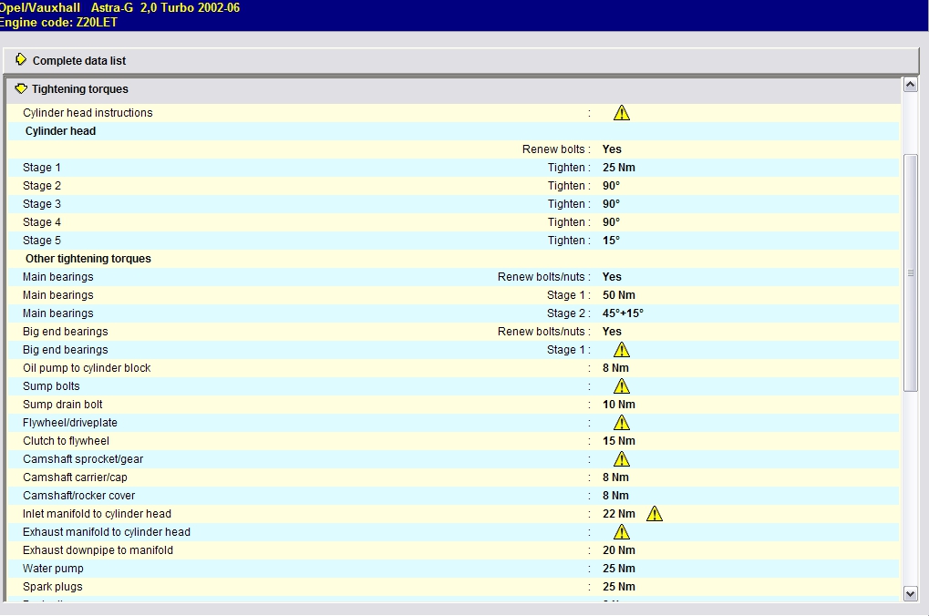929x616 pixels.
Task: Select the Other tightening torques subheading
Action: pyautogui.click(x=88, y=259)
